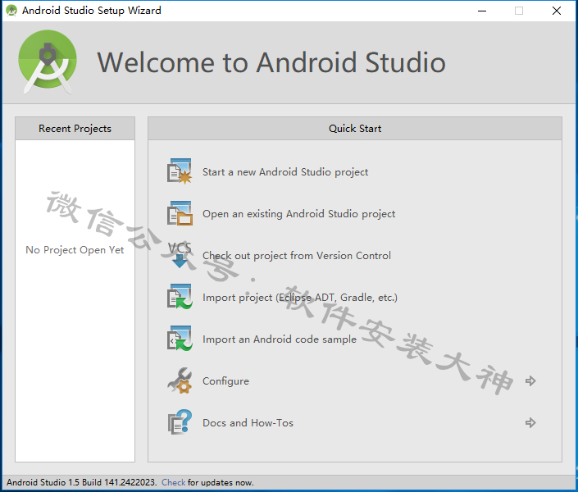Click the Configure wrench and gear icon

(x=180, y=380)
